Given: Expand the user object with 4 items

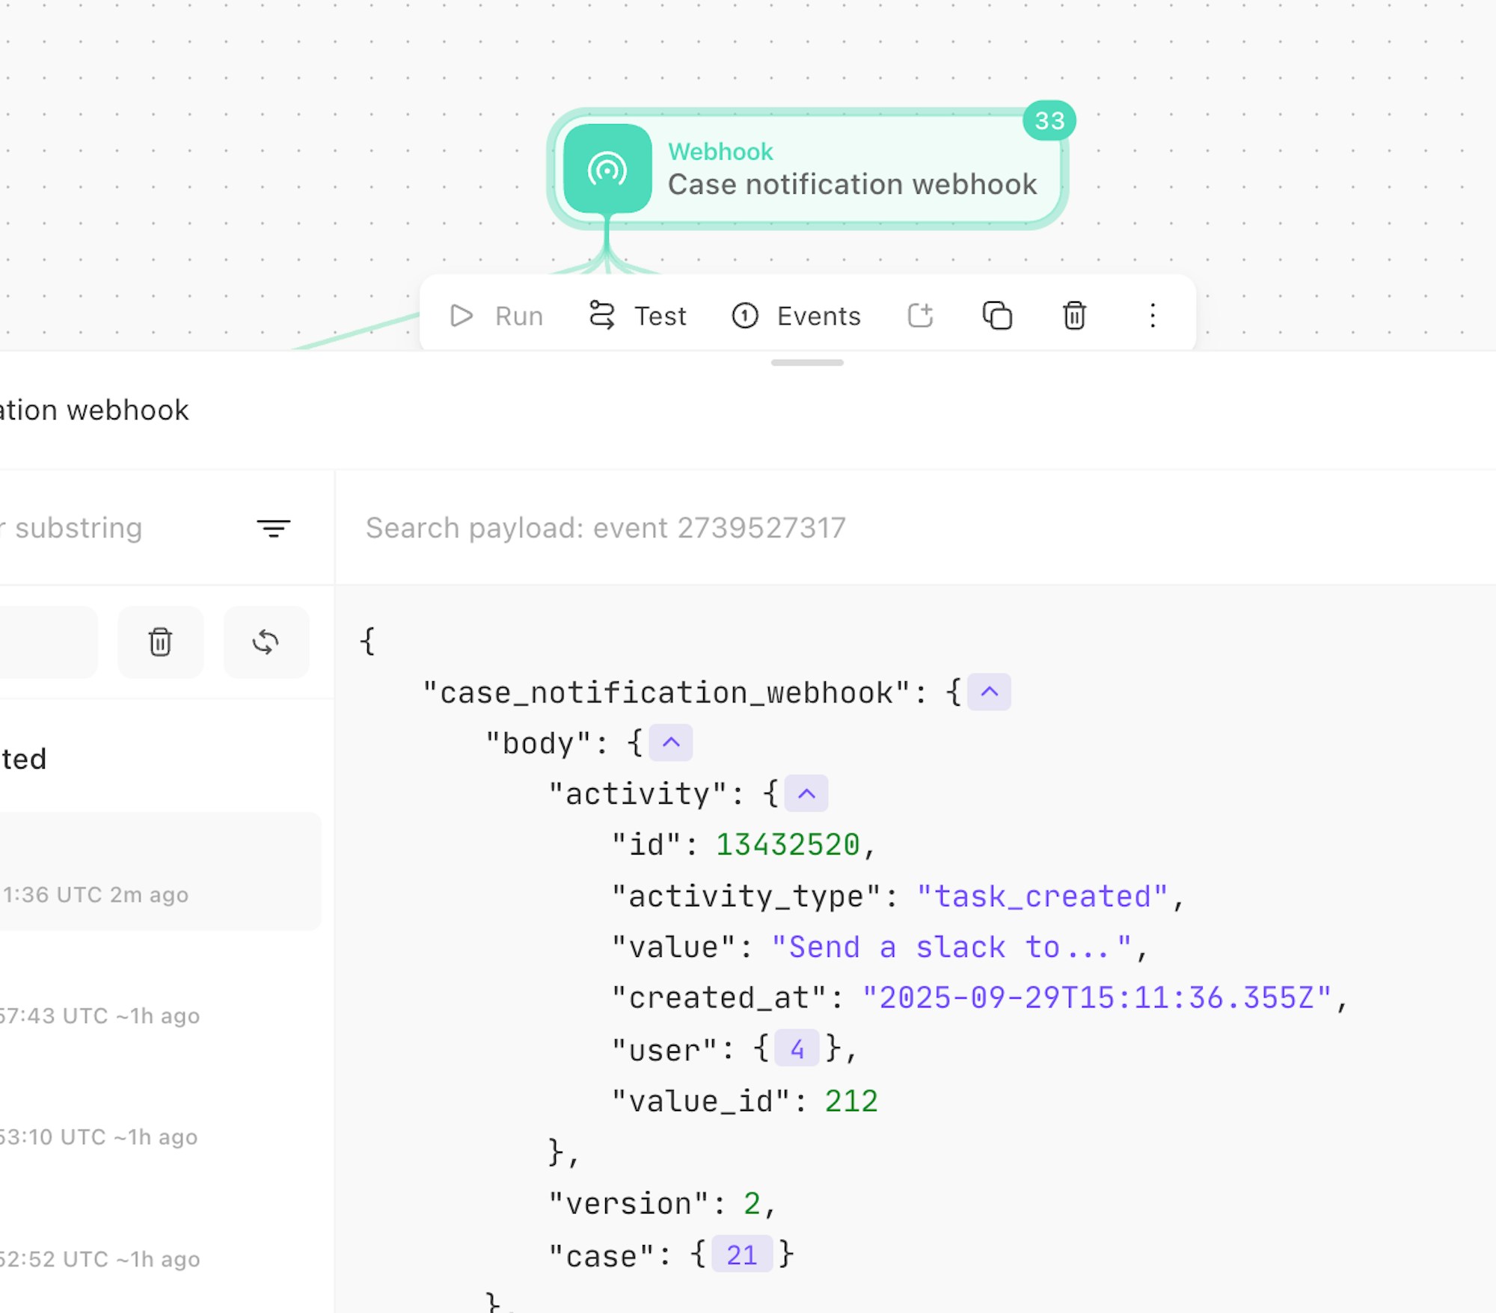Looking at the screenshot, I should click(x=797, y=1049).
